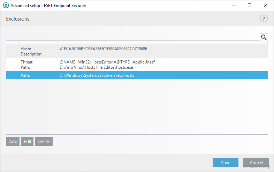
Task: Close the Advanced setup window
Action: tap(266, 6)
